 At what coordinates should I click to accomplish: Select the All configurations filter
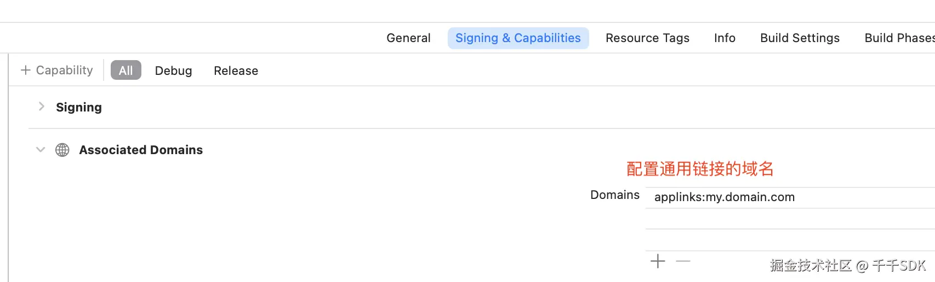(x=126, y=70)
